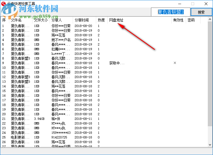
Task: Click the 有效性 column header
Action: (x=179, y=20)
